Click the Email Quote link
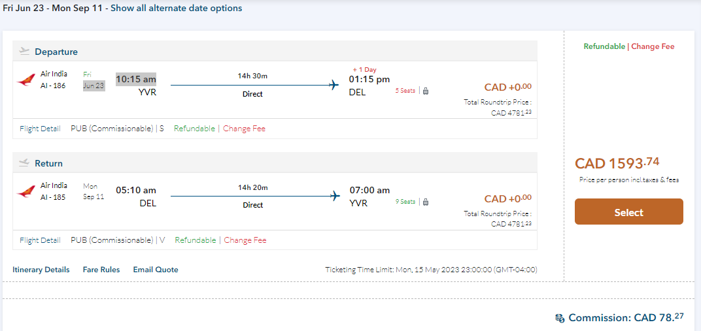The image size is (701, 331). tap(156, 270)
